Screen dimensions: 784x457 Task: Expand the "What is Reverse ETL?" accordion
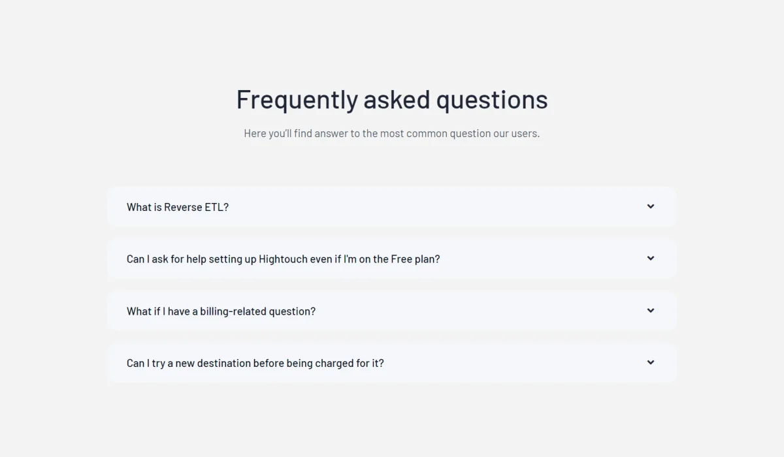pyautogui.click(x=392, y=207)
